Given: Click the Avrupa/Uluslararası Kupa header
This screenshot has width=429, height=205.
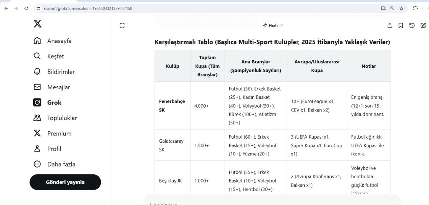Looking at the screenshot, I should click(317, 66).
